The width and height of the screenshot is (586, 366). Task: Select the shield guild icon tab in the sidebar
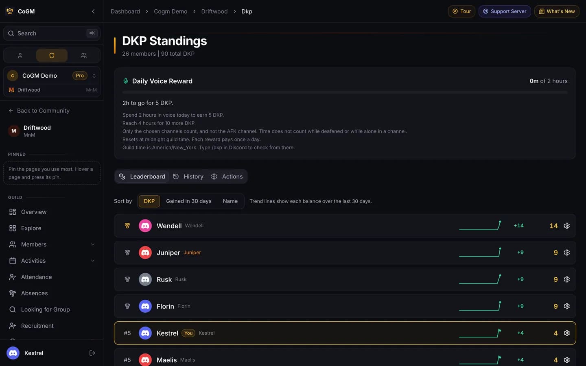pos(52,55)
